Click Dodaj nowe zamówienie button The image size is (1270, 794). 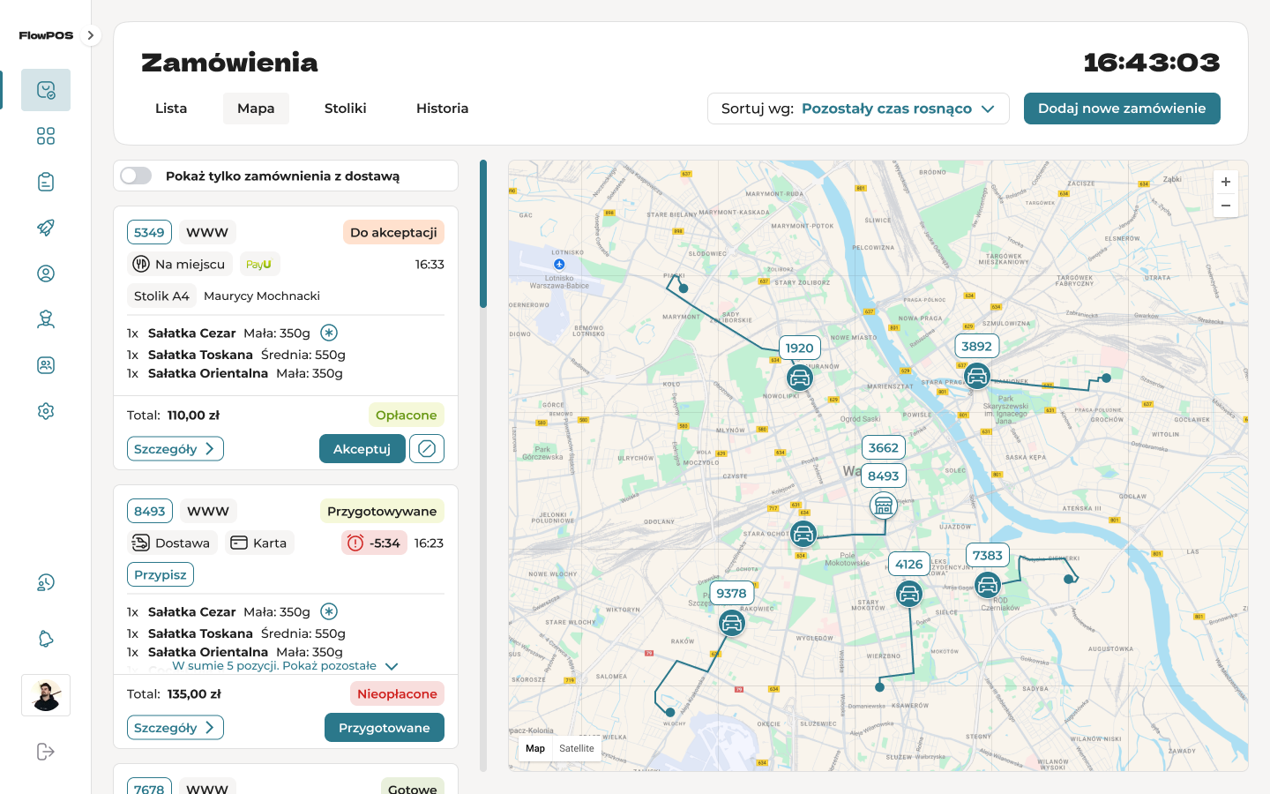click(1122, 109)
